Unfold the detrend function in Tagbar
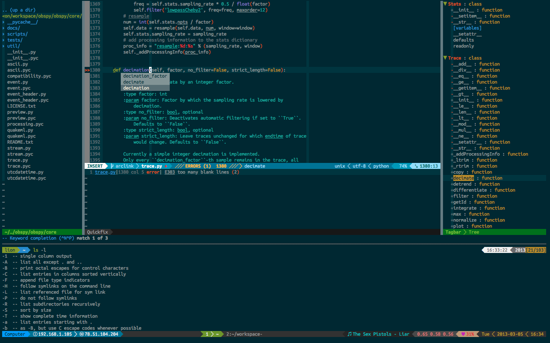550x343 pixels. (452, 184)
